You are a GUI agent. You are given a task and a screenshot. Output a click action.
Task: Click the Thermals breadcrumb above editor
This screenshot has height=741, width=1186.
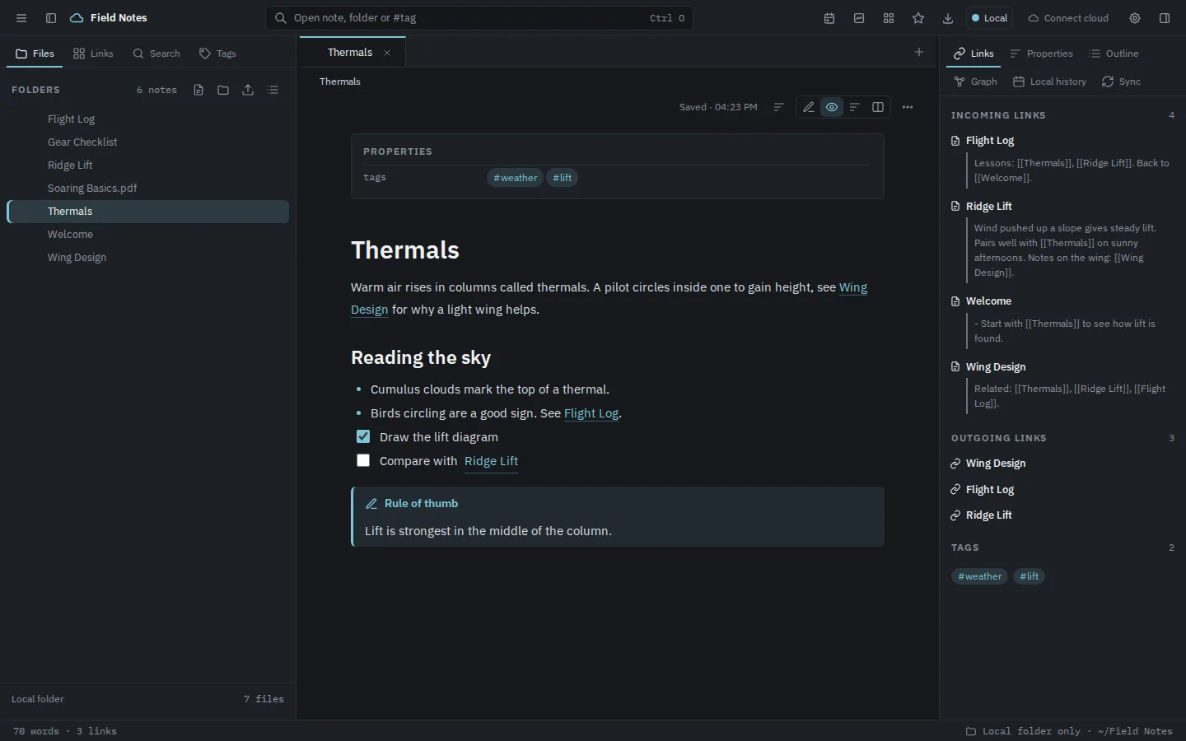(x=340, y=82)
